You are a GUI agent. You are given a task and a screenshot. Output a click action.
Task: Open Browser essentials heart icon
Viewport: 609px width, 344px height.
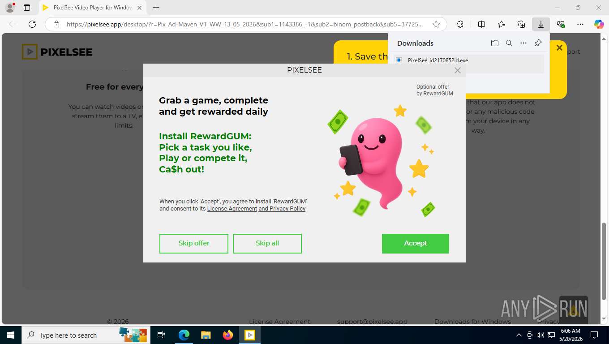pos(561,24)
